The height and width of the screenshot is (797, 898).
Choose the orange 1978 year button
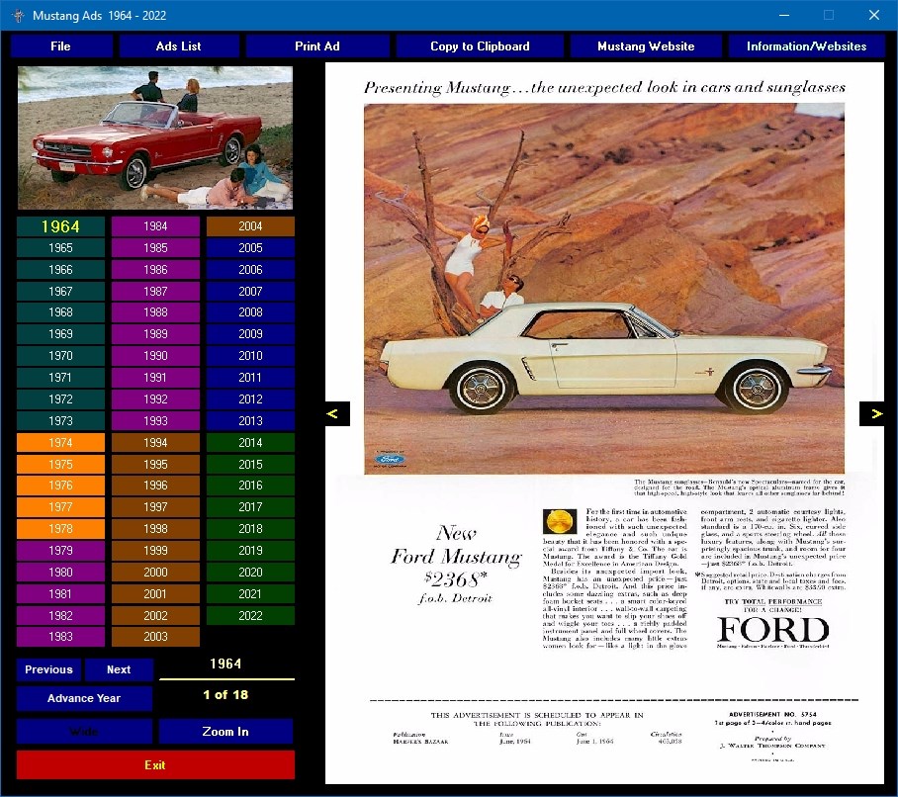[x=60, y=529]
